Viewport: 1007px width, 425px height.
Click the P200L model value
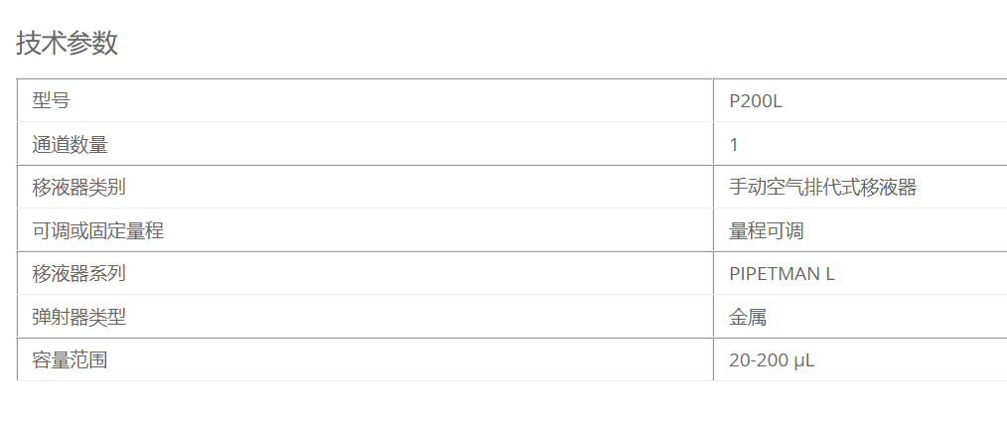point(755,101)
